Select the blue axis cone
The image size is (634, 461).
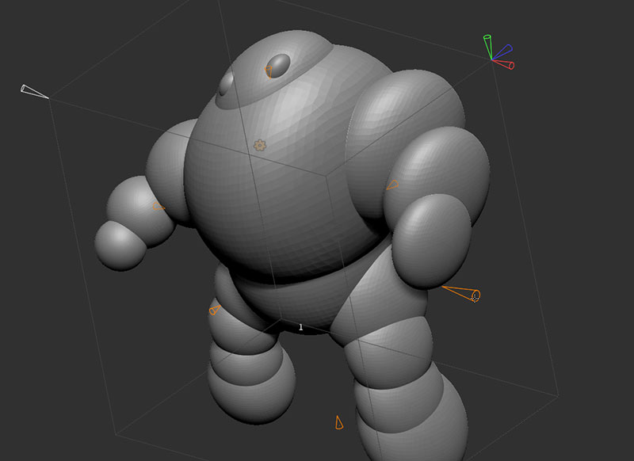(502, 51)
